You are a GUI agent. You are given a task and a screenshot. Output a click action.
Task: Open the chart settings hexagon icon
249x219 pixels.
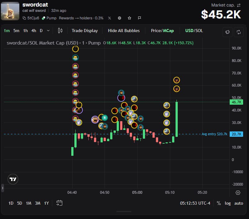pyautogui.click(x=238, y=193)
